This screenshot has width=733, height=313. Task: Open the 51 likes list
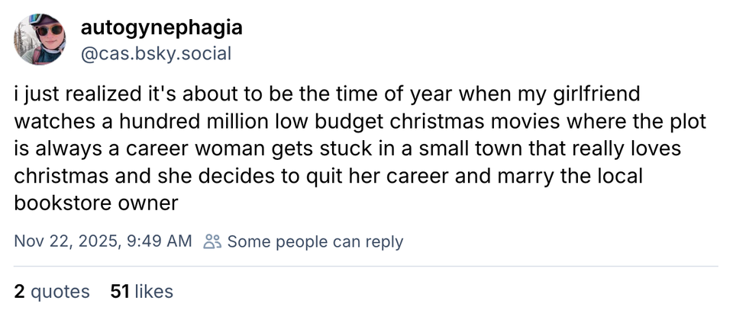click(x=141, y=291)
